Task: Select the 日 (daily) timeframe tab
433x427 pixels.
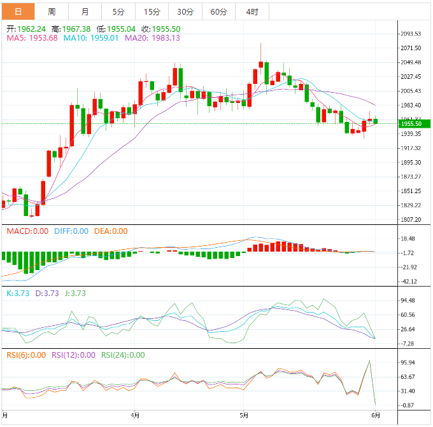Action: coord(18,11)
